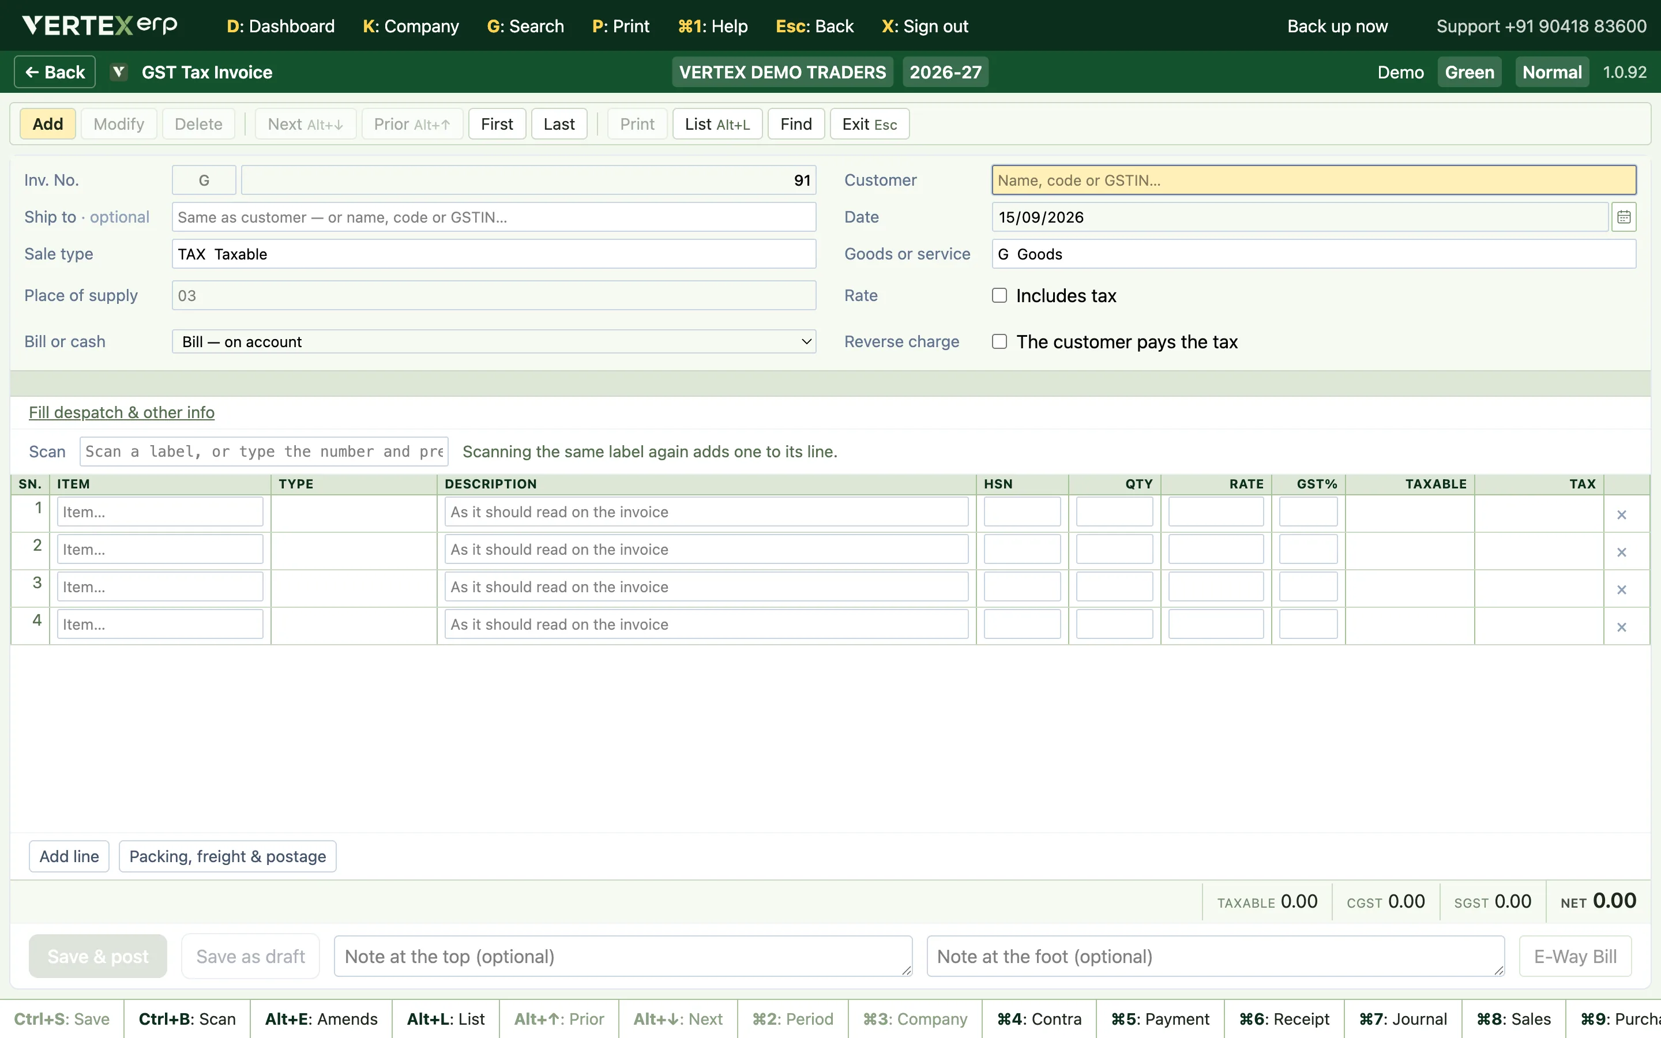Image resolution: width=1661 pixels, height=1038 pixels.
Task: Click the Item field in row 1
Action: 160,512
